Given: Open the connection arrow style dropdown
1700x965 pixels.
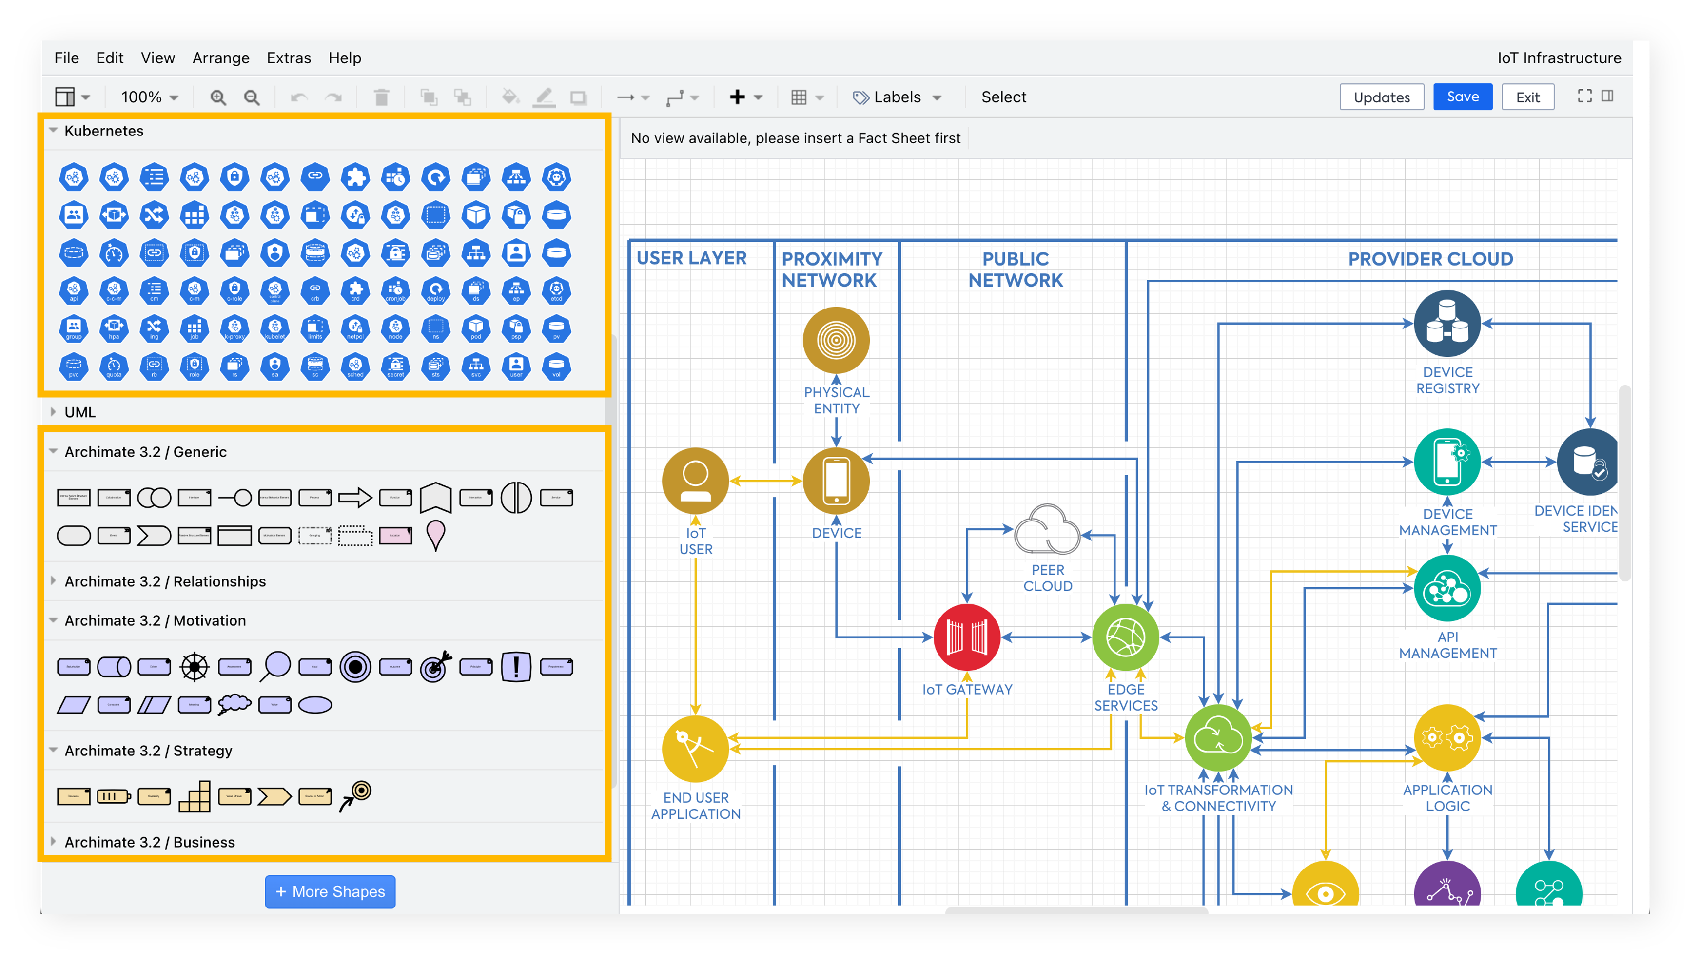Looking at the screenshot, I should pos(633,97).
